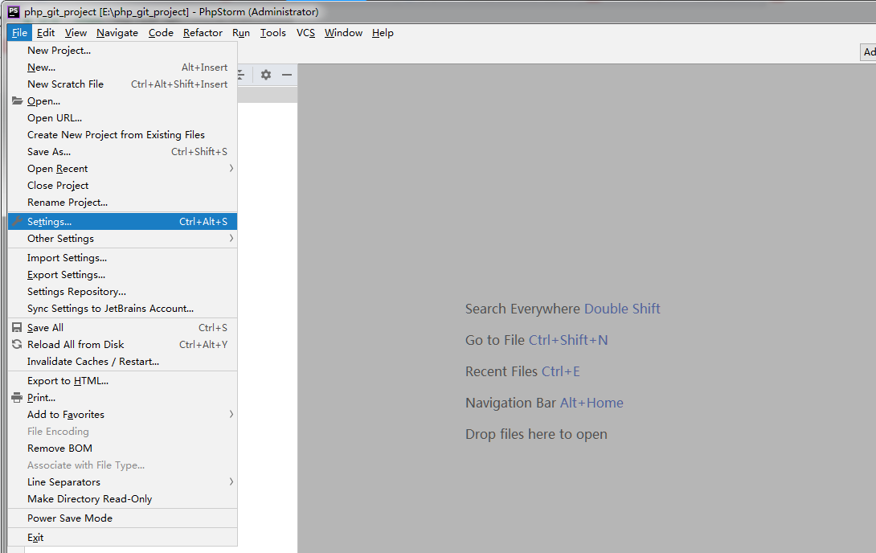Choose Rename Project... entry

[x=122, y=203]
